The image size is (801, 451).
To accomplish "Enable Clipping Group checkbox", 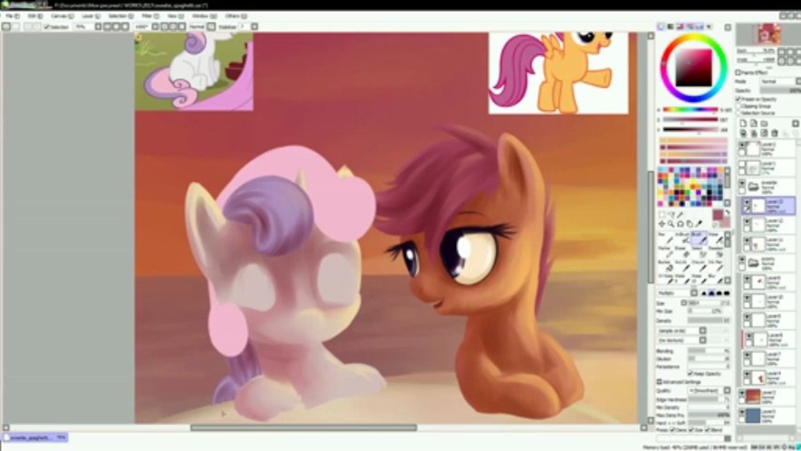I will (x=738, y=106).
